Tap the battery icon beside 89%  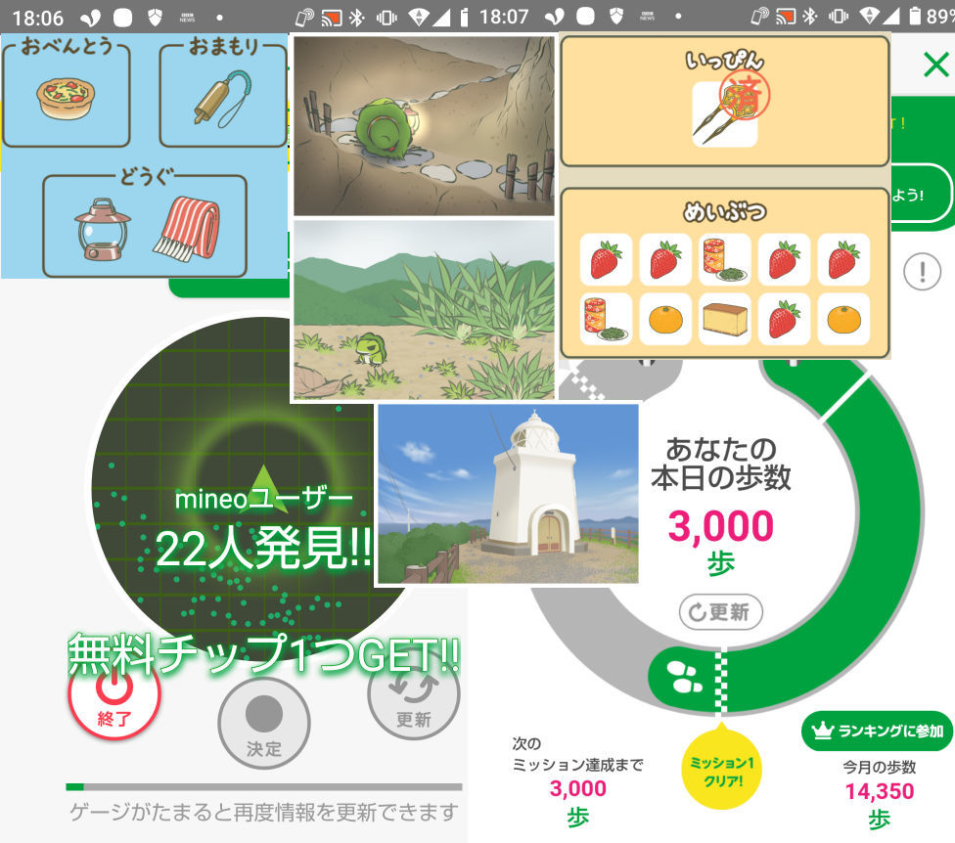(x=915, y=16)
